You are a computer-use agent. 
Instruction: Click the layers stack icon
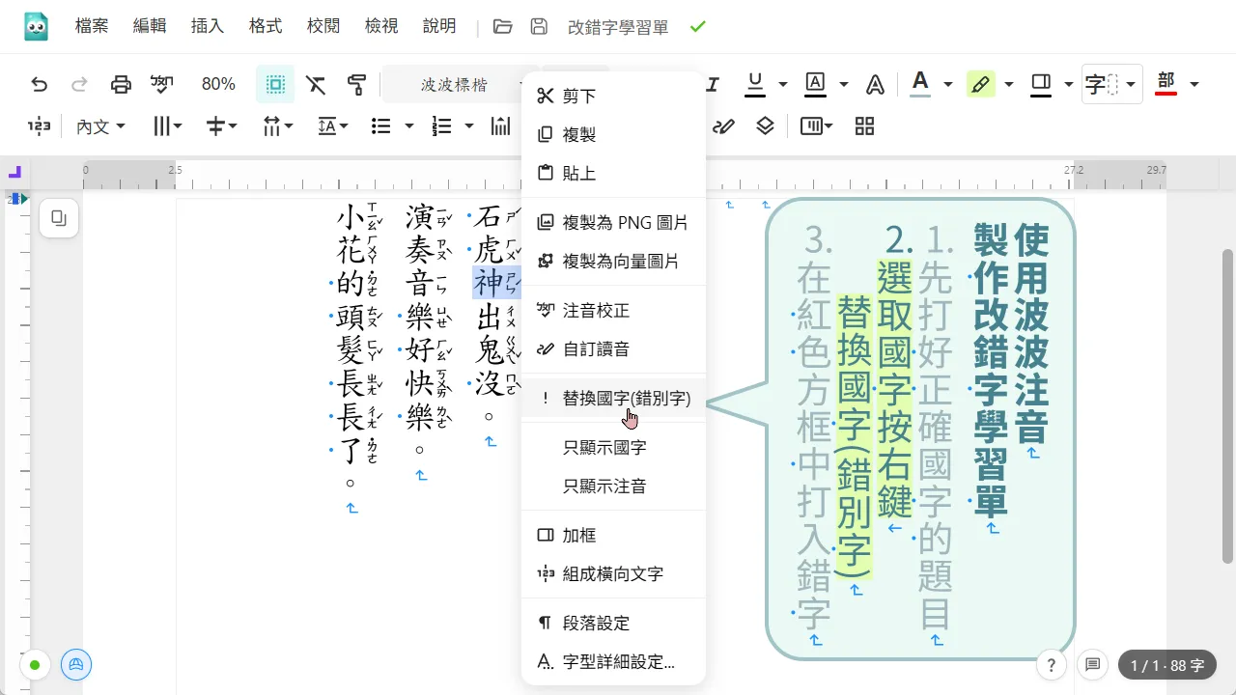coord(766,125)
